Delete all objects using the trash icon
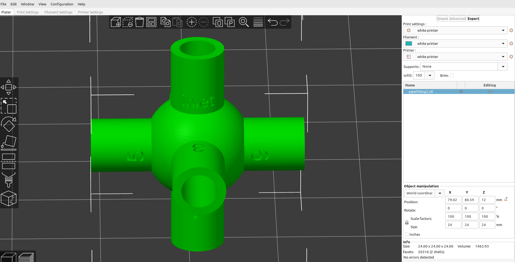The width and height of the screenshot is (515, 262). (139, 22)
